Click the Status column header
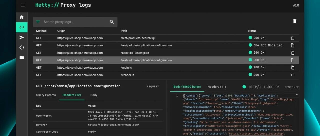320x136 pixels. click(x=252, y=31)
